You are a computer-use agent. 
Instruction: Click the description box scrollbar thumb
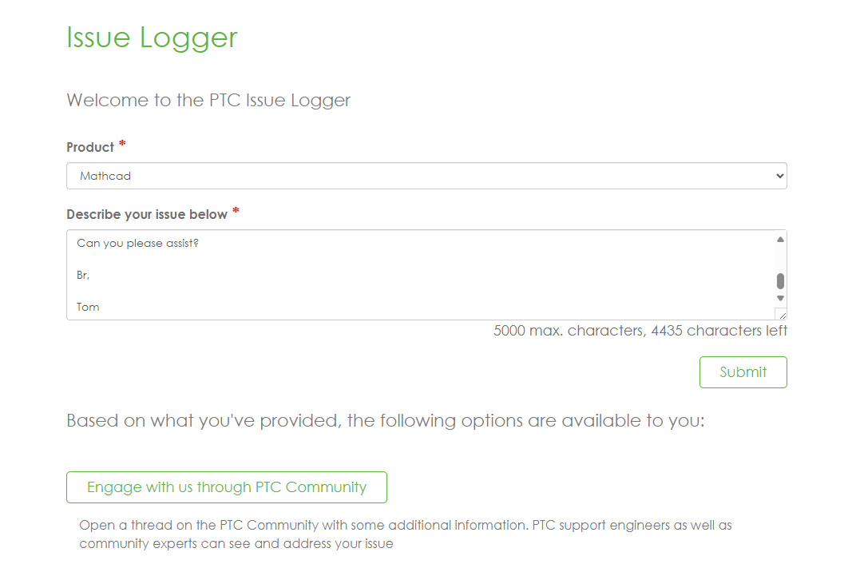pyautogui.click(x=780, y=280)
